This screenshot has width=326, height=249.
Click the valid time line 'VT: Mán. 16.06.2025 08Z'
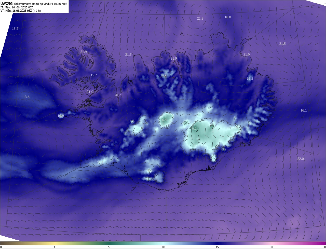point(16,11)
